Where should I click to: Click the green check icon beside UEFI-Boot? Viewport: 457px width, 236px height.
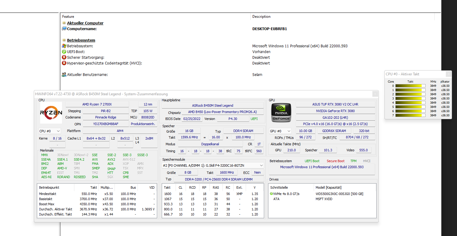click(64, 52)
